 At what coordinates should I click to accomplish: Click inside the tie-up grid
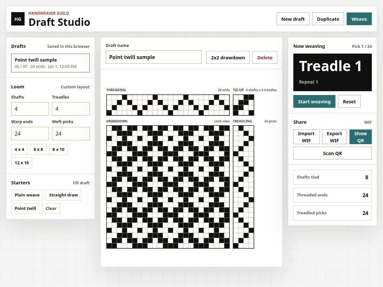coord(244,105)
